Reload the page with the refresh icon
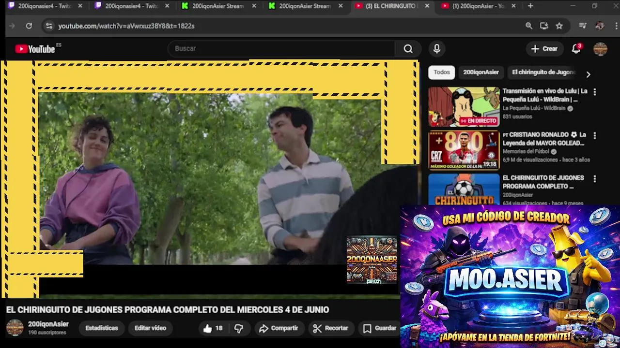620x348 pixels. (x=29, y=26)
